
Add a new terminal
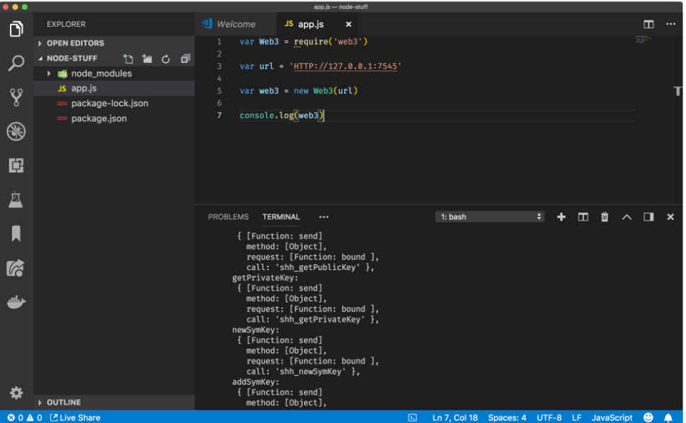561,216
